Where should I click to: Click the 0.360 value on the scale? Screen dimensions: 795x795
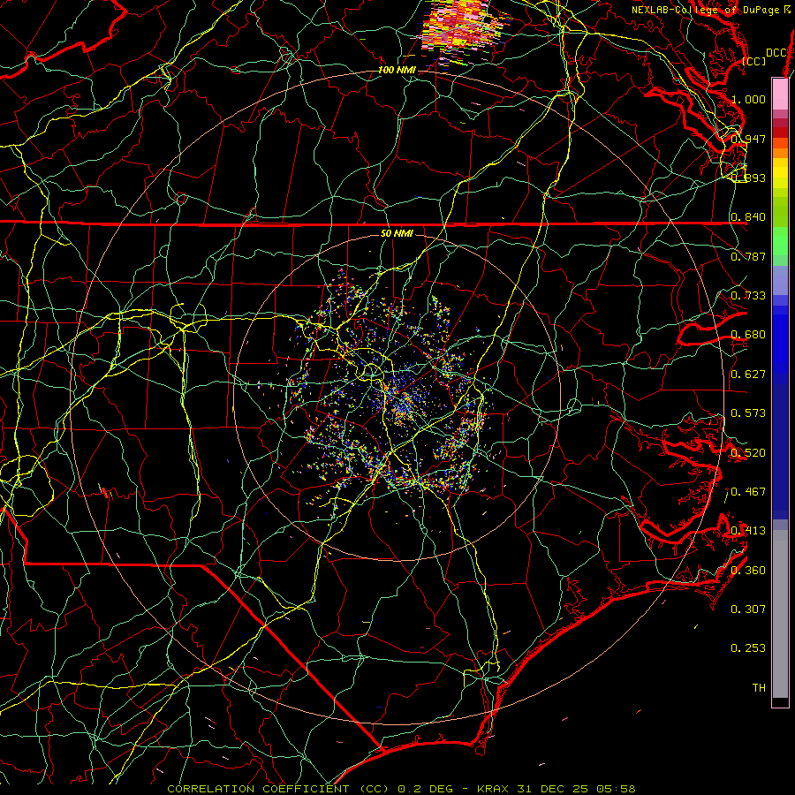point(748,571)
